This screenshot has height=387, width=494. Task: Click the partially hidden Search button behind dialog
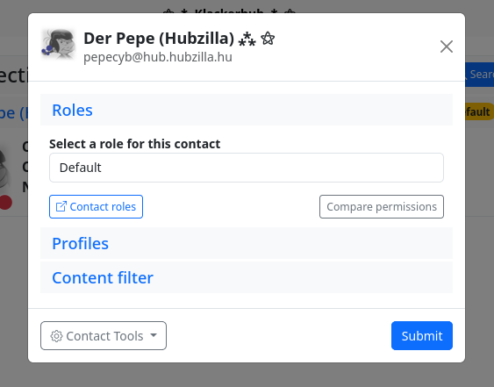click(x=479, y=75)
